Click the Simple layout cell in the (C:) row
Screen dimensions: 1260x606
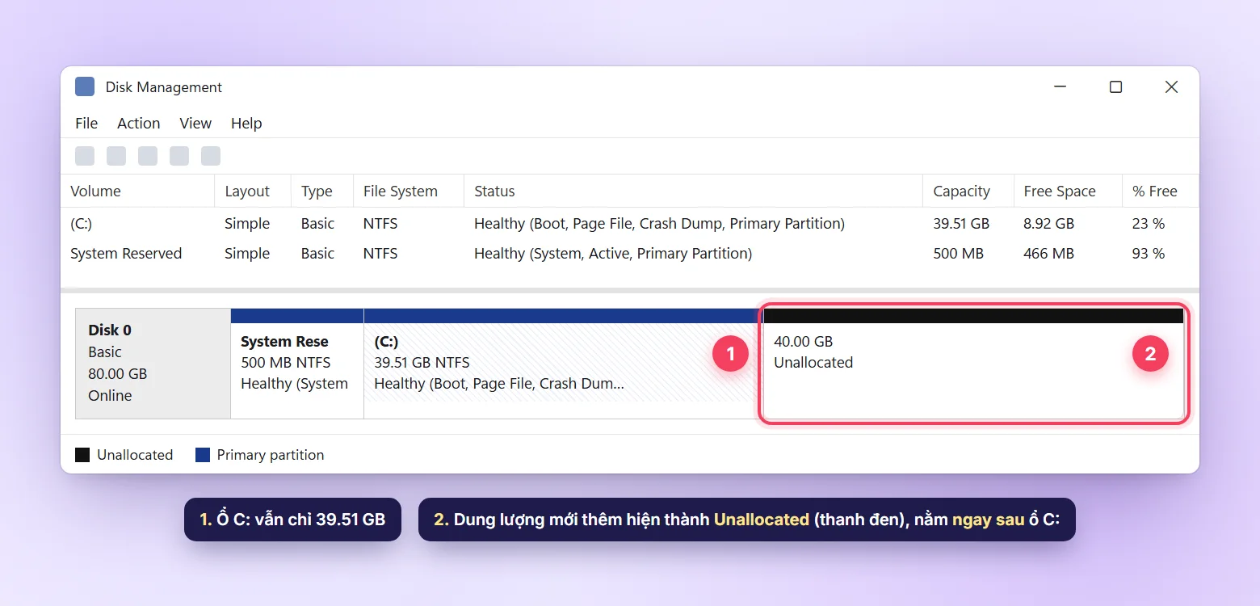pyautogui.click(x=247, y=224)
